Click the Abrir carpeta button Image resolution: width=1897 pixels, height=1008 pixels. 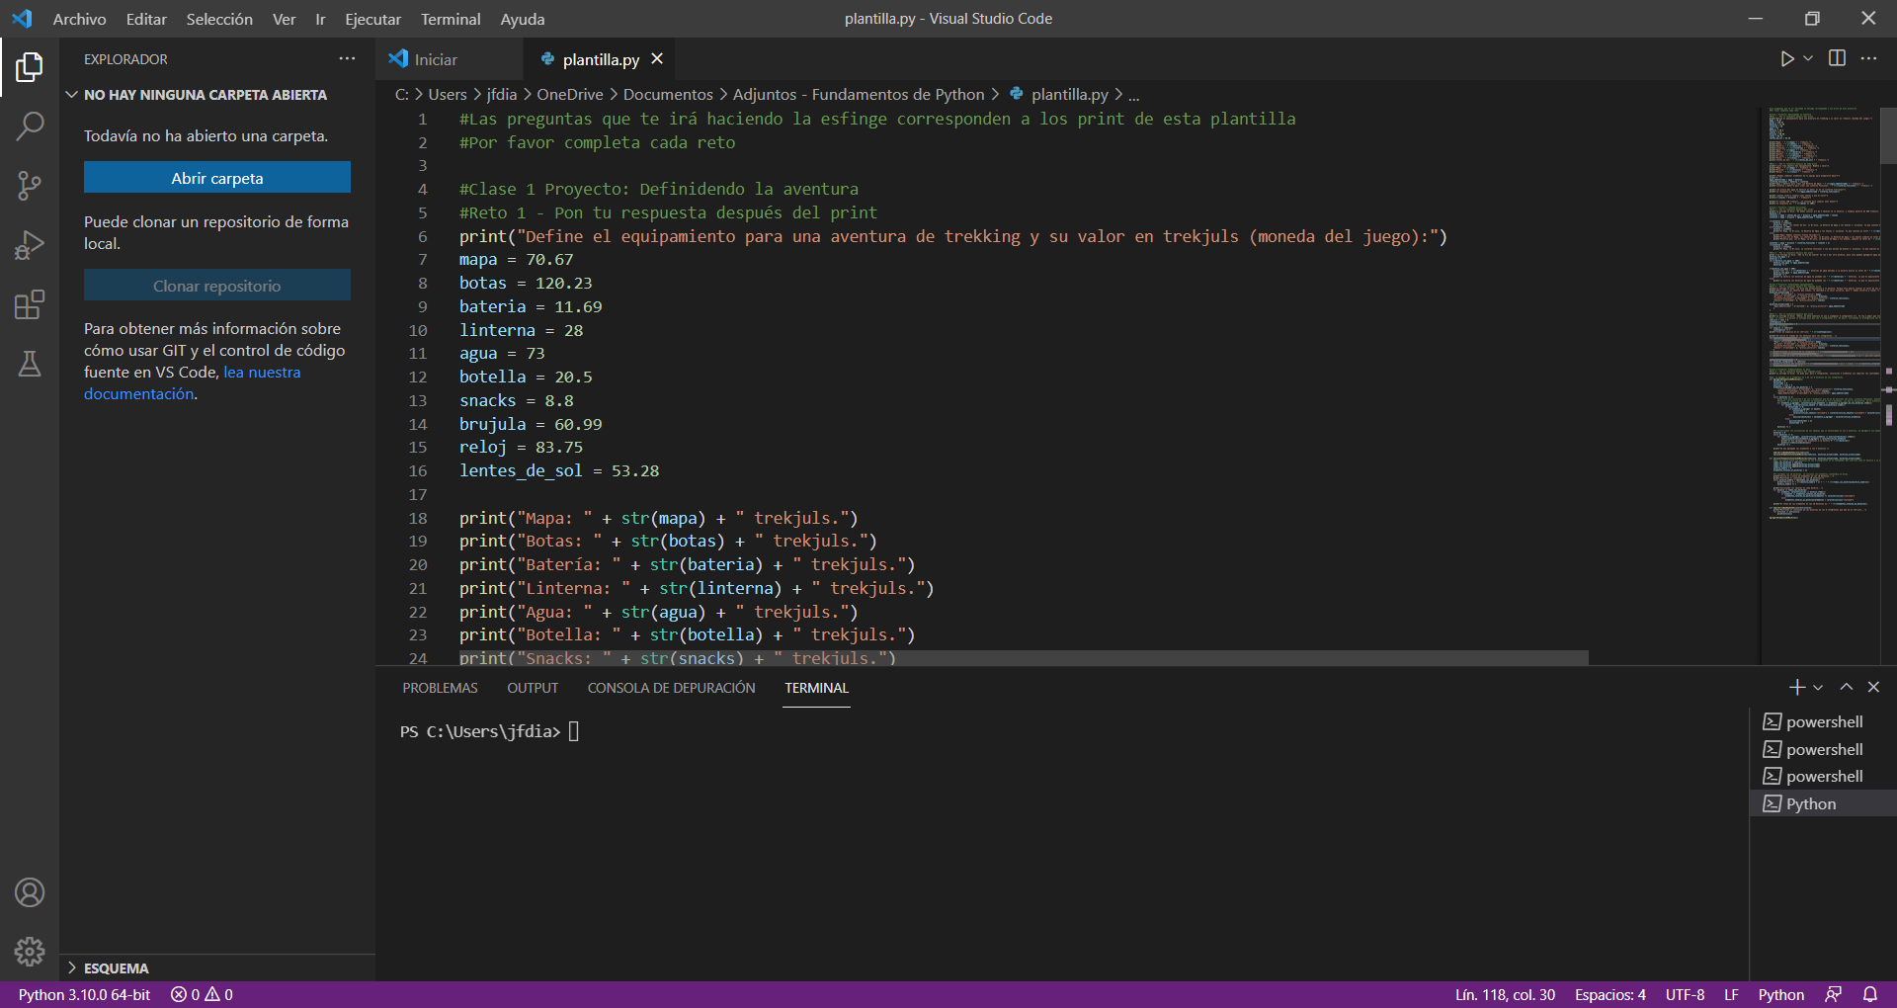pos(217,178)
